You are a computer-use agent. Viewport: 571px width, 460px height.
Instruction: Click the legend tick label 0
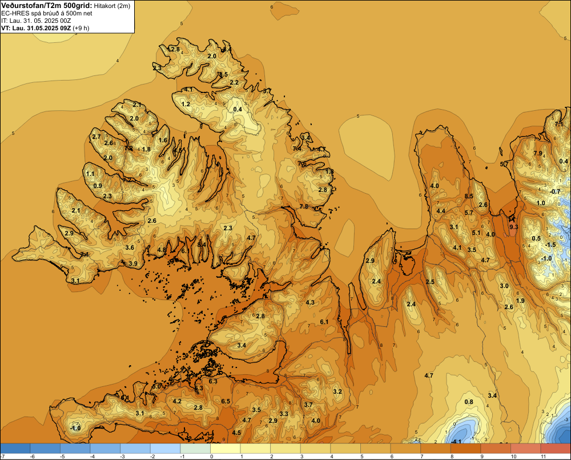click(x=212, y=457)
